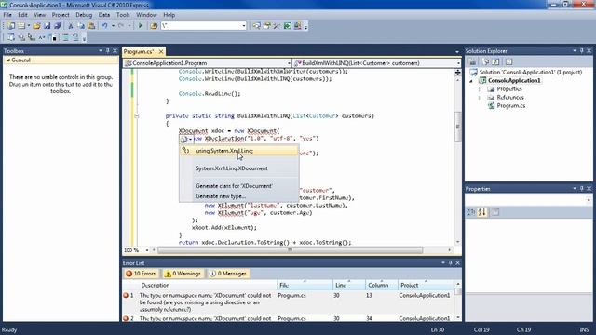Click the editor horizontal scrollbar
The width and height of the screenshot is (596, 335).
point(290,250)
